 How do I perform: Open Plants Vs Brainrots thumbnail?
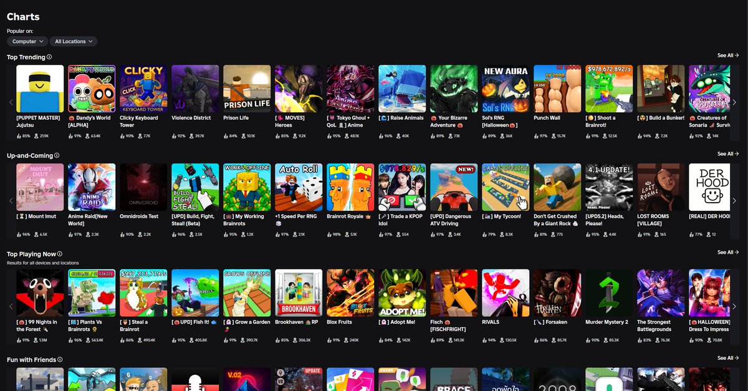[x=92, y=293]
